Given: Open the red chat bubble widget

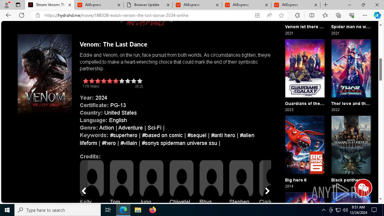Looking at the screenshot, I should coord(363,188).
